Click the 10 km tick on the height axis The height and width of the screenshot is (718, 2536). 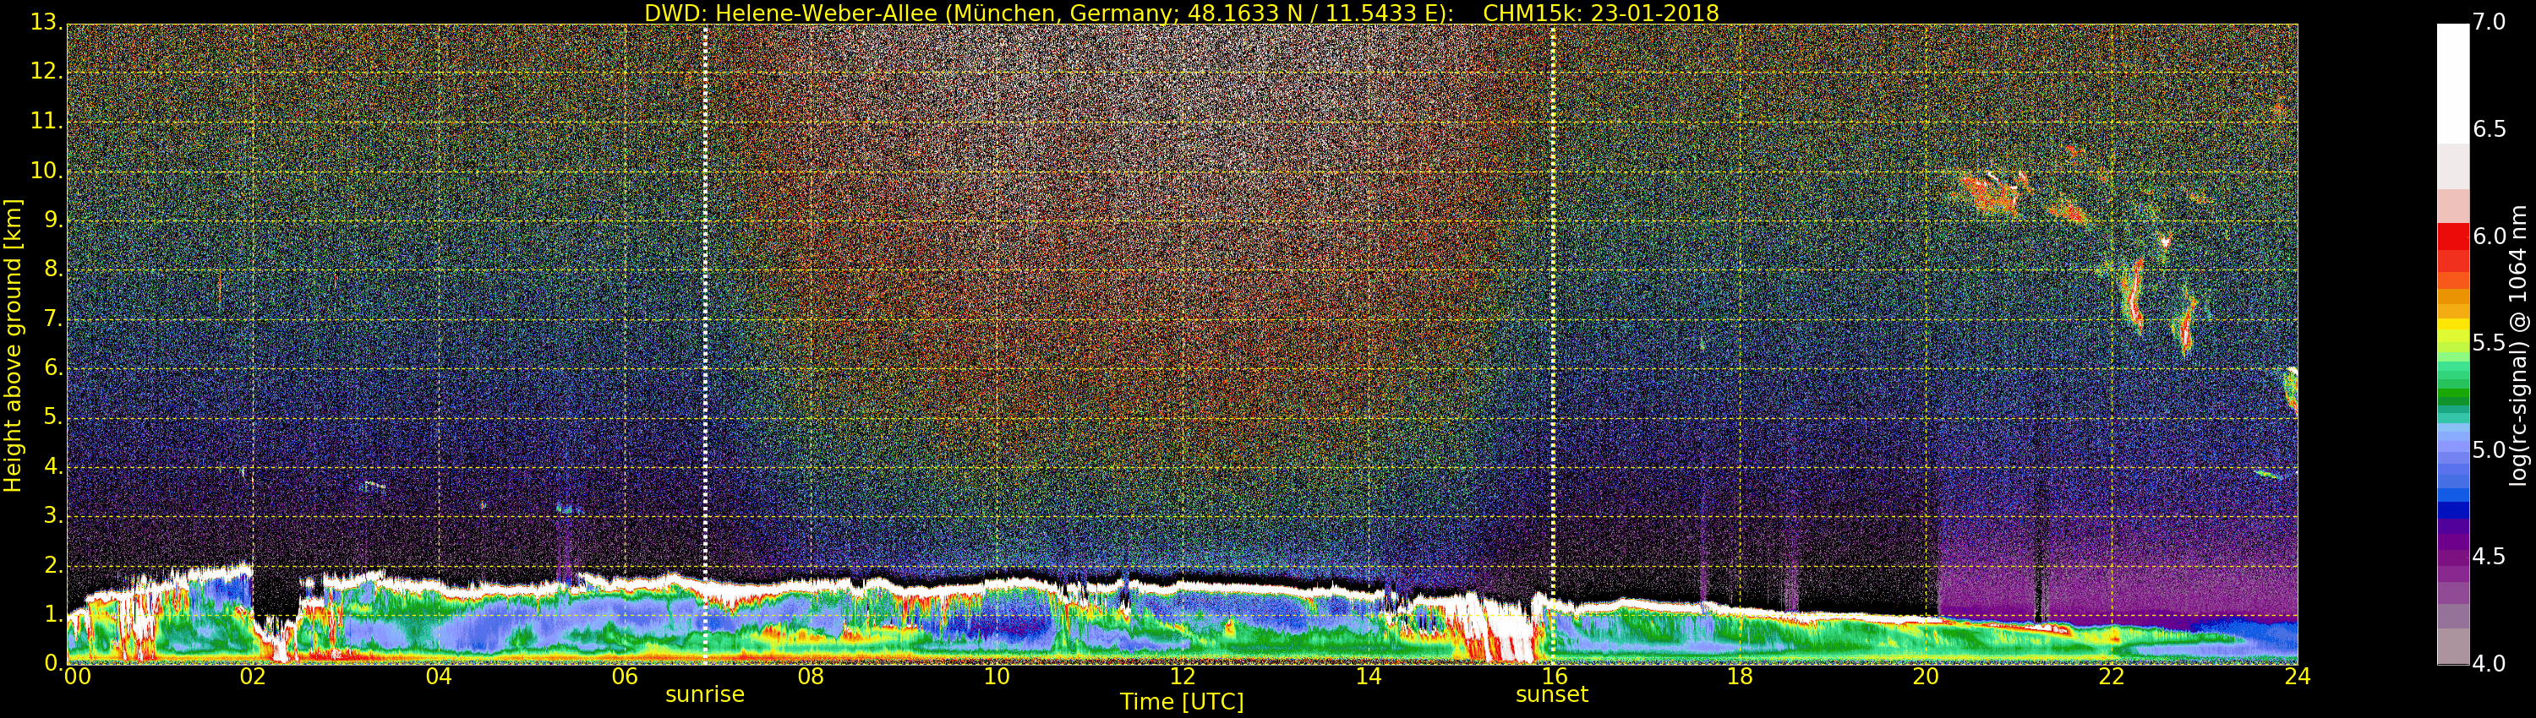(46, 171)
